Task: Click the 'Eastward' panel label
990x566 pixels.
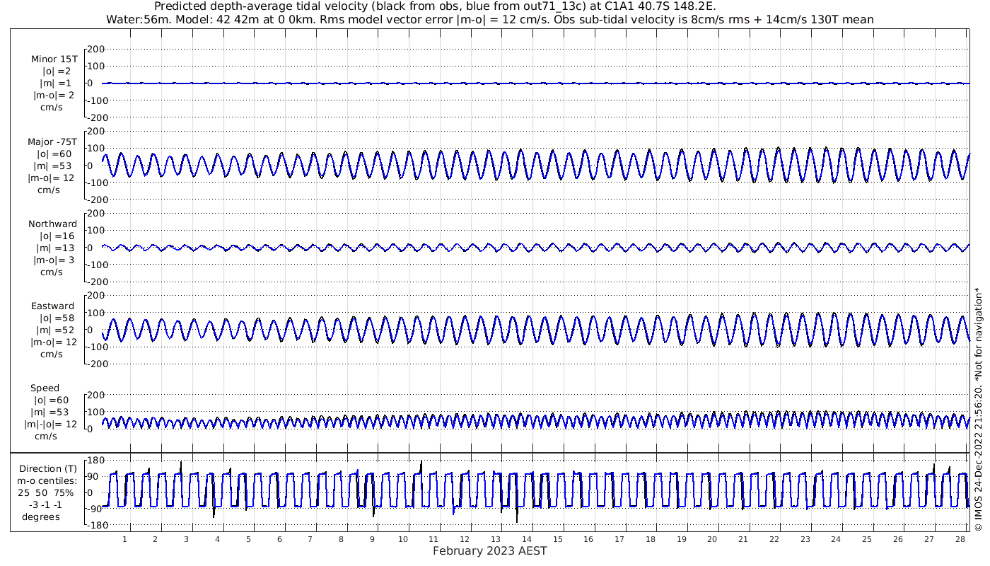Action: point(53,306)
